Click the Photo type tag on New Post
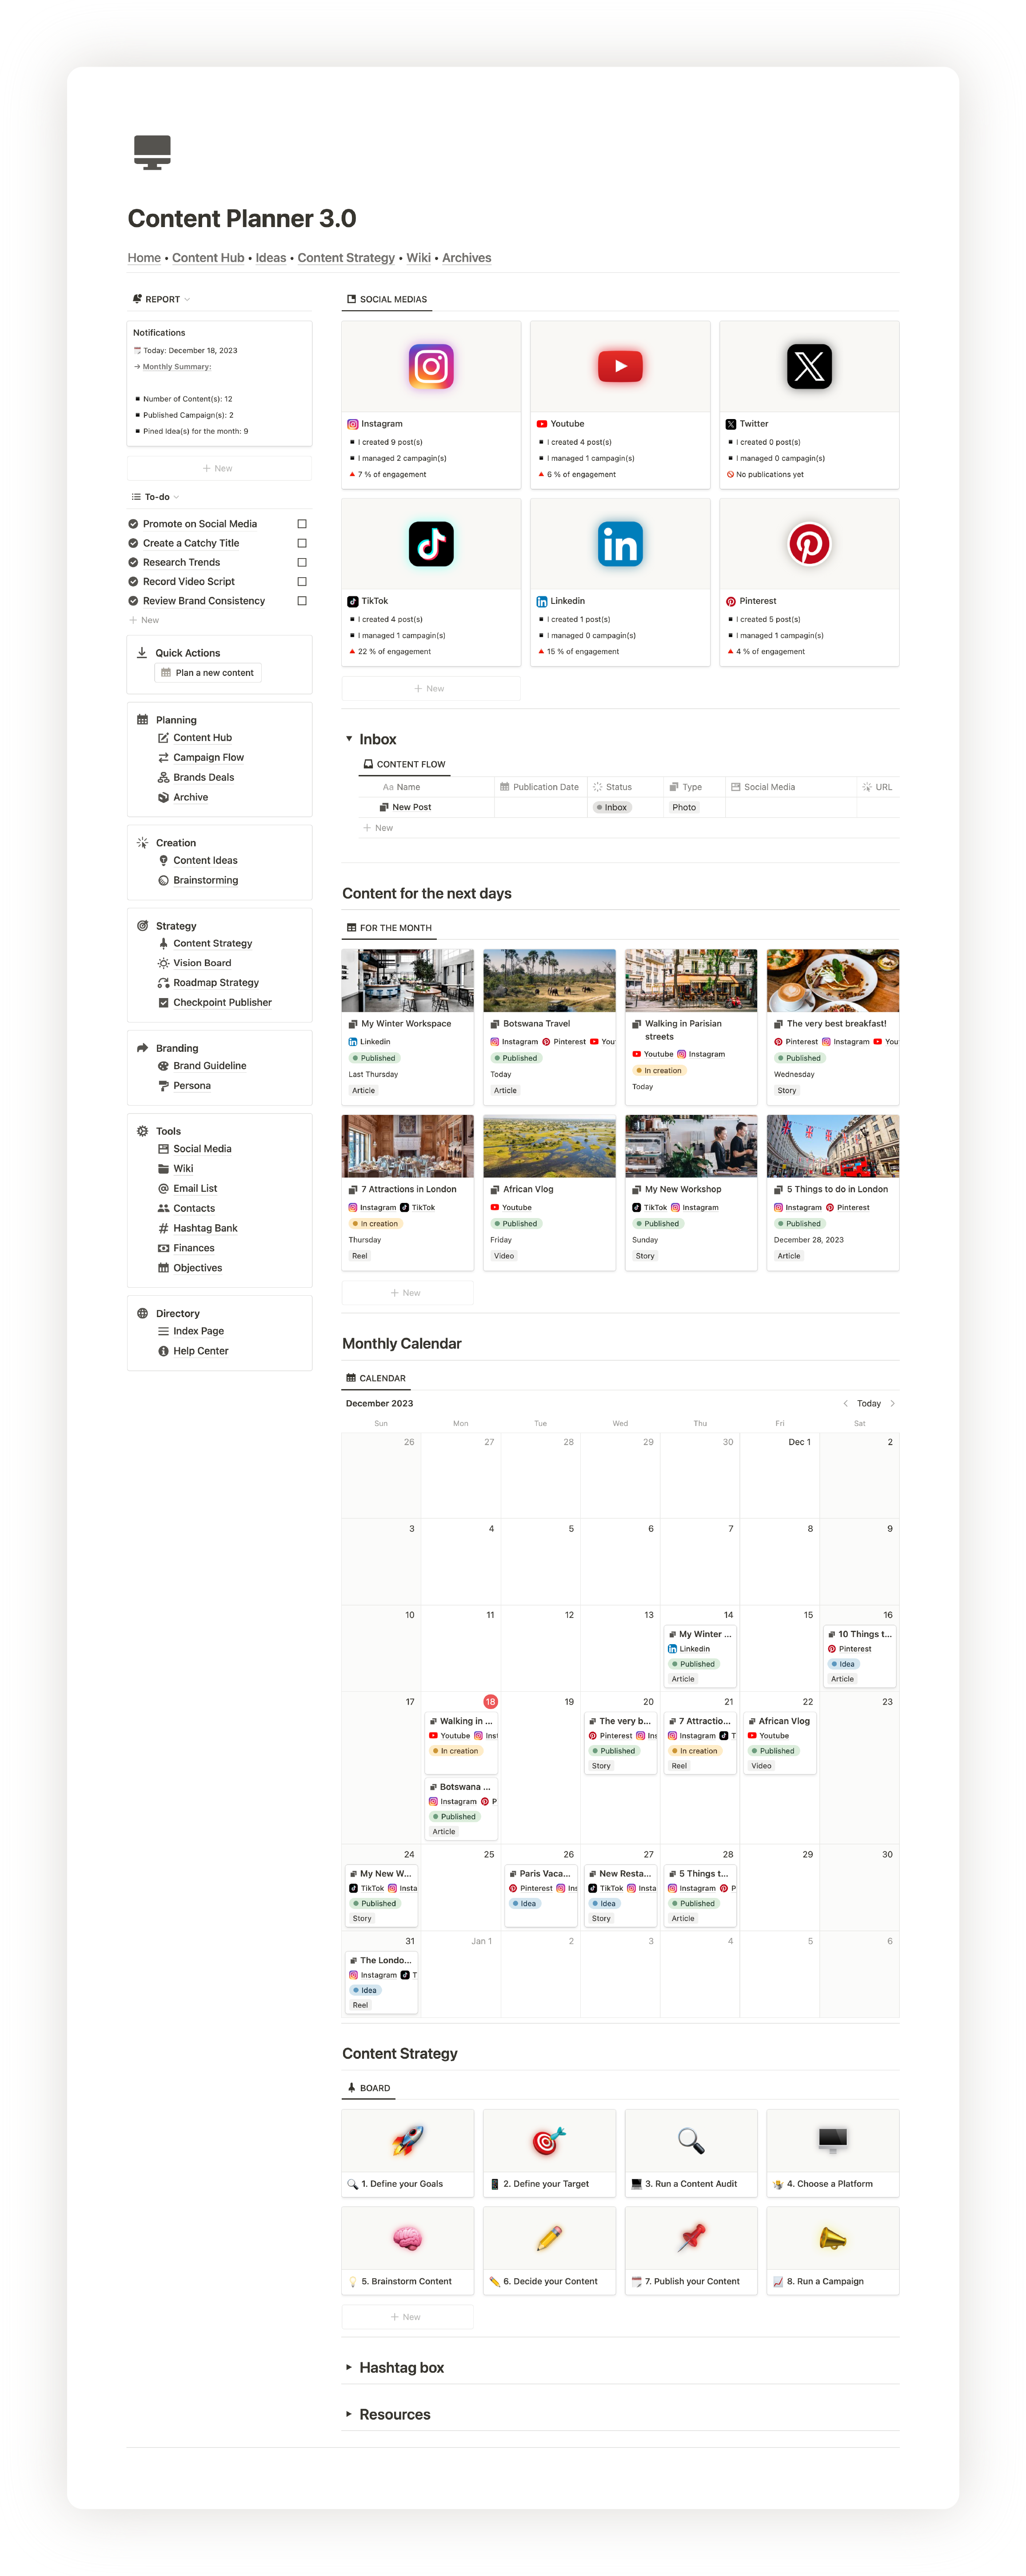Image resolution: width=1026 pixels, height=2576 pixels. 684,808
